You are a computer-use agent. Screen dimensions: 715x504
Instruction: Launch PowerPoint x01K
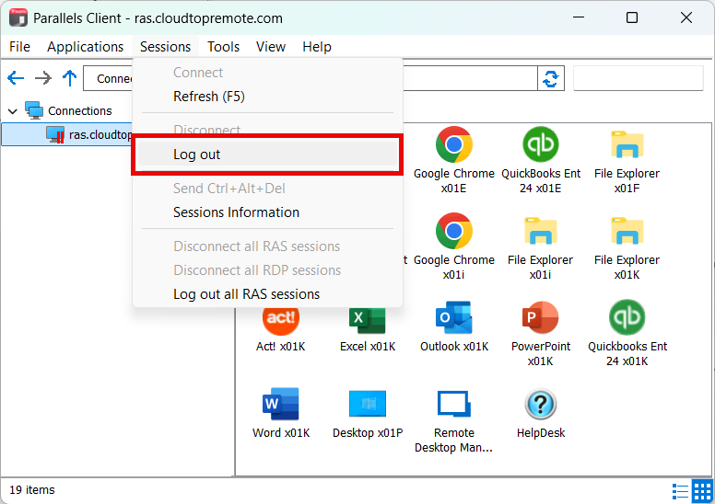click(541, 318)
